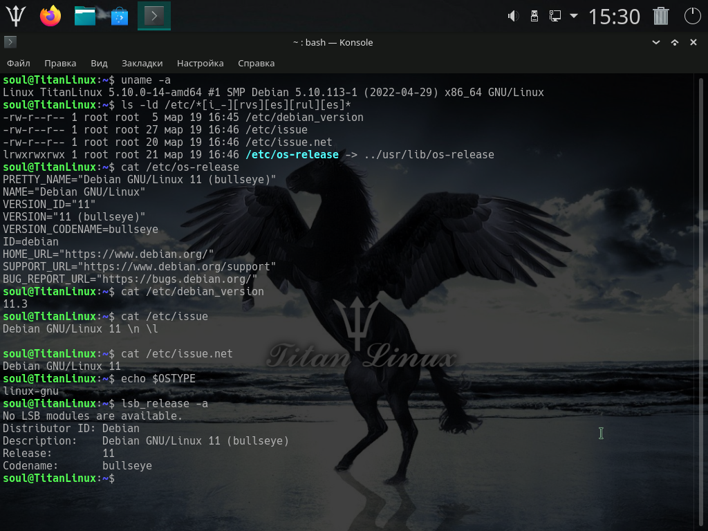
Task: Click the '/etc/debian_version' path in the file listing
Action: click(304, 118)
